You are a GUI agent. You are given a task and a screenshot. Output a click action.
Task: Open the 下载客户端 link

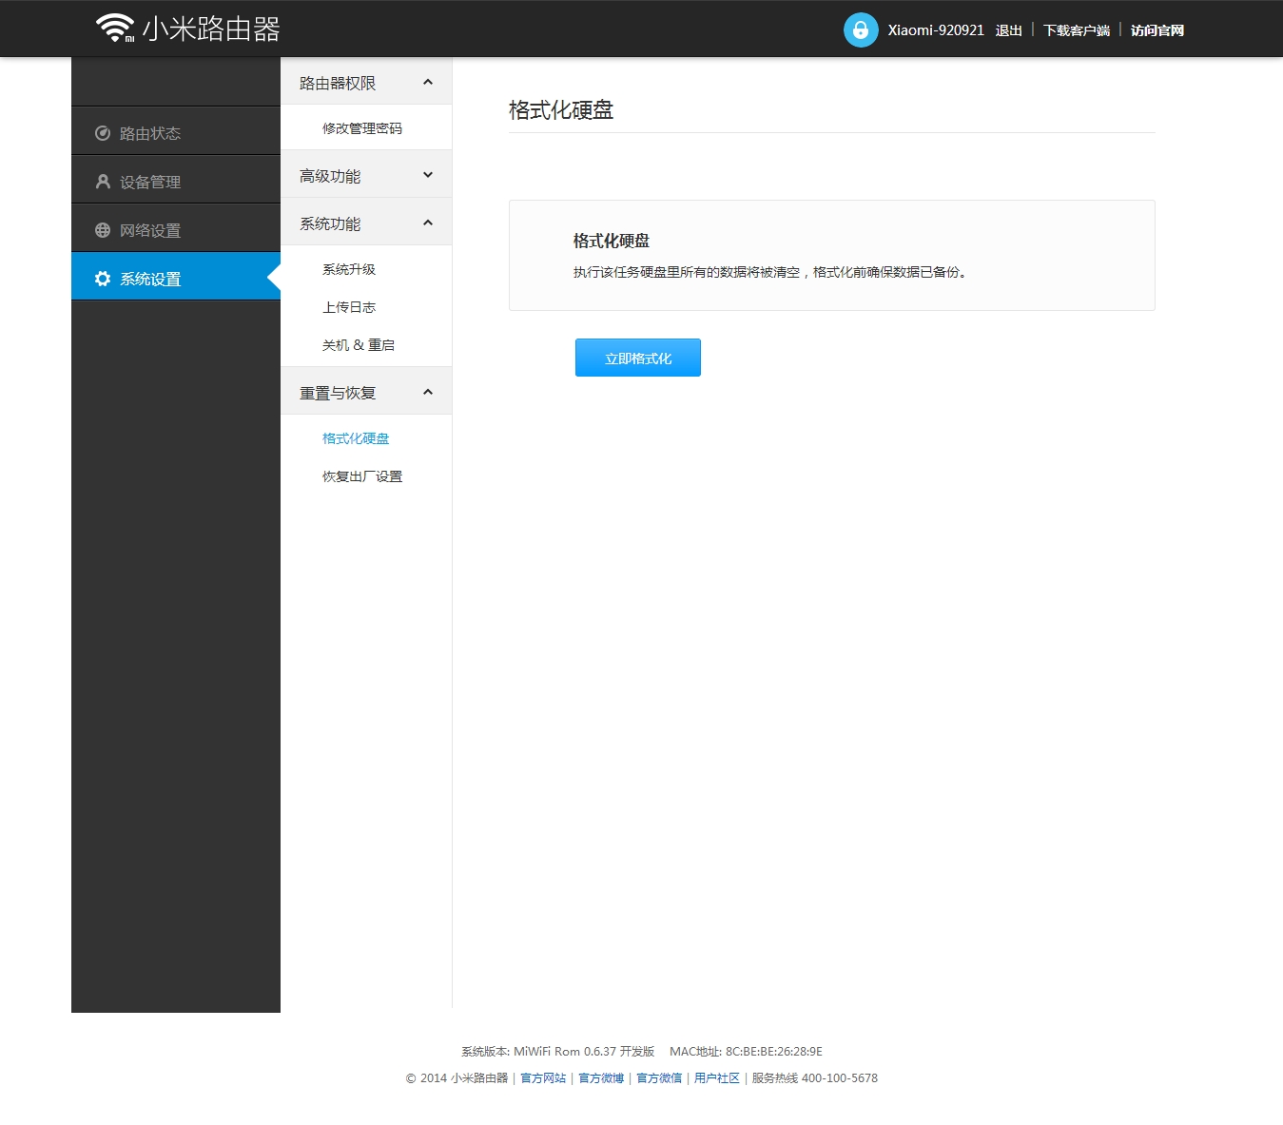(1077, 29)
